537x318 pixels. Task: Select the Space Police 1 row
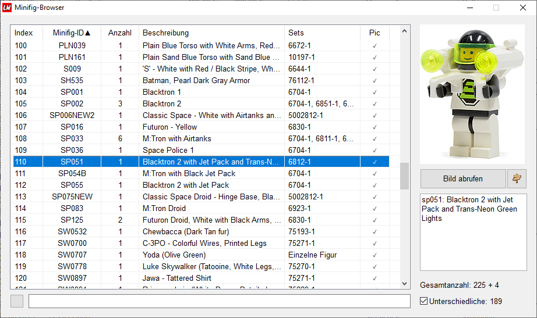click(x=201, y=150)
